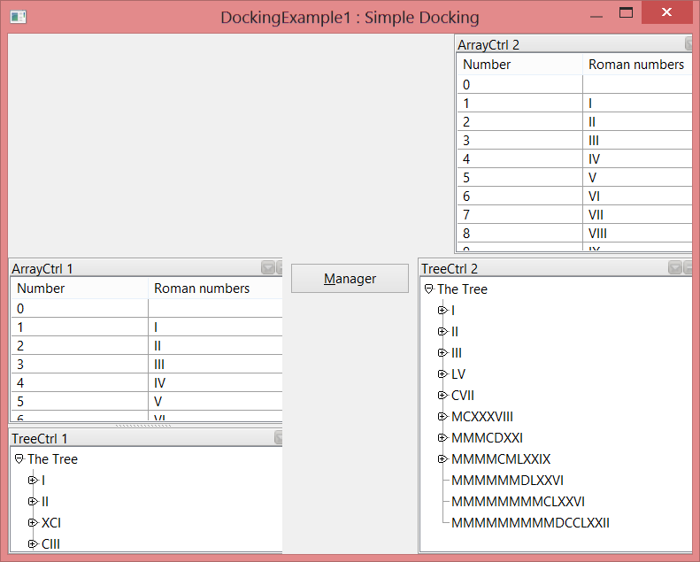Click the splitter between ArrayCtrl 1 and TreeCtrl 1
This screenshot has width=700, height=562.
click(145, 425)
